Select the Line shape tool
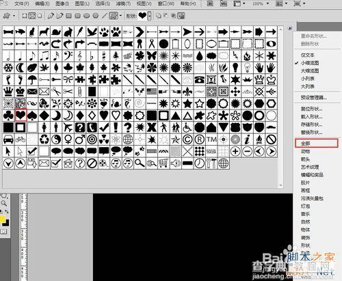The height and width of the screenshot is (281, 342). (x=105, y=16)
